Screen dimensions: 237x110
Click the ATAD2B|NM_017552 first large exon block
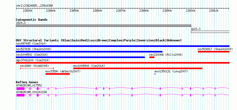(x=21, y=89)
